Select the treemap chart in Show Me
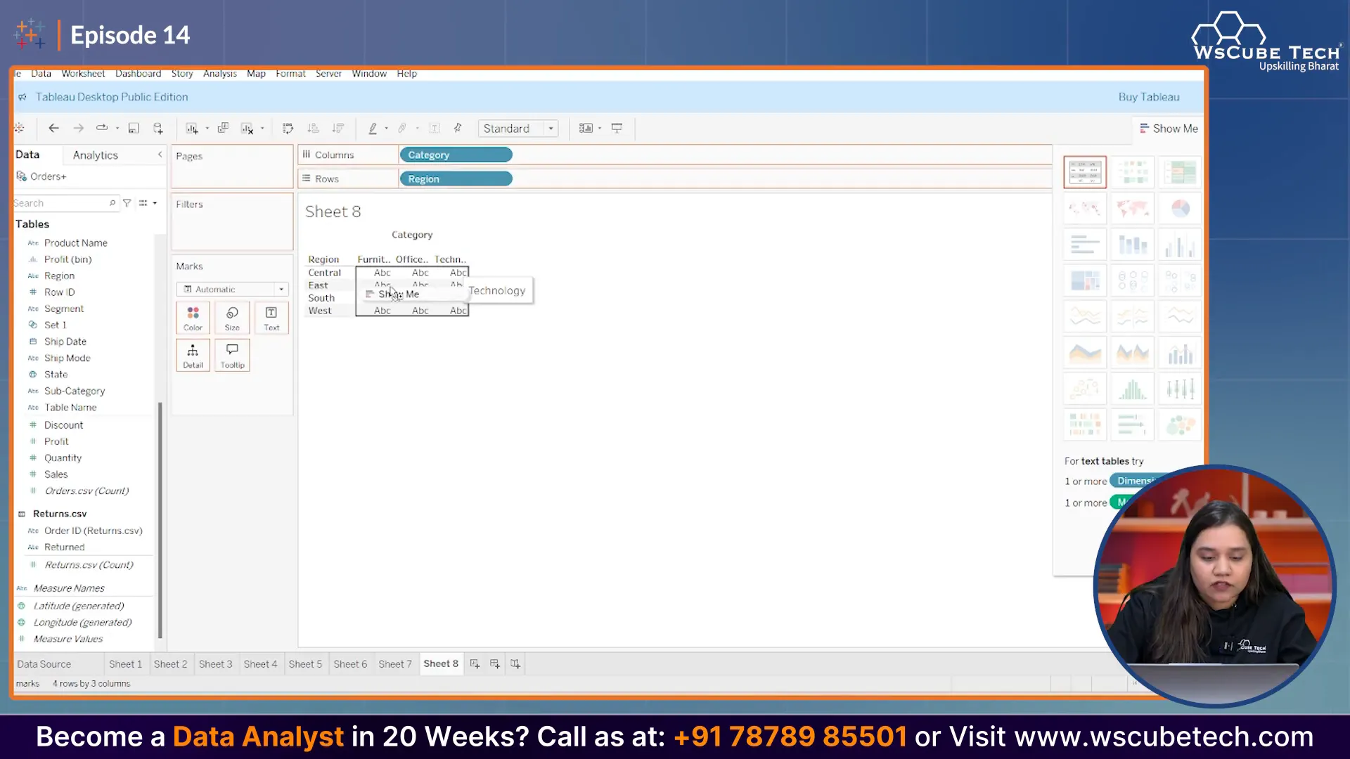This screenshot has width=1350, height=759. (x=1085, y=280)
